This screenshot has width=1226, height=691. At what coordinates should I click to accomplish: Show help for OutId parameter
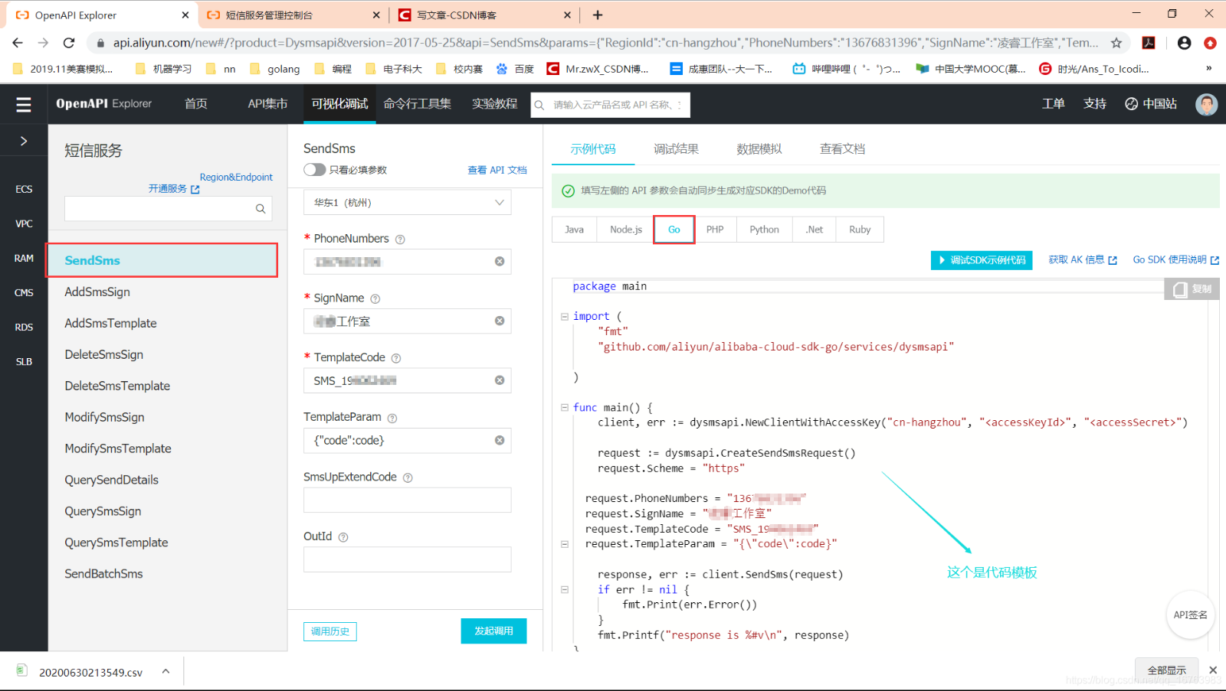(343, 537)
